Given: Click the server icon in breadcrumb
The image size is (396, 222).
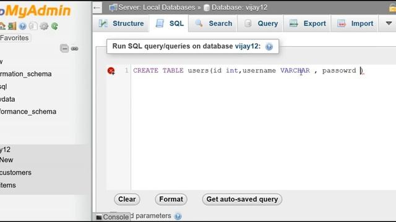Looking at the screenshot, I should pos(113,7).
